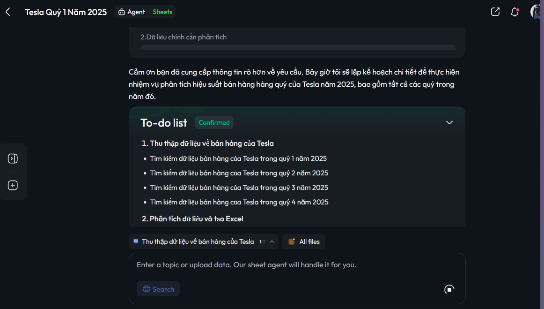Viewport: 544px width, 309px height.
Task: Go back using the left arrow
Action: click(x=8, y=12)
